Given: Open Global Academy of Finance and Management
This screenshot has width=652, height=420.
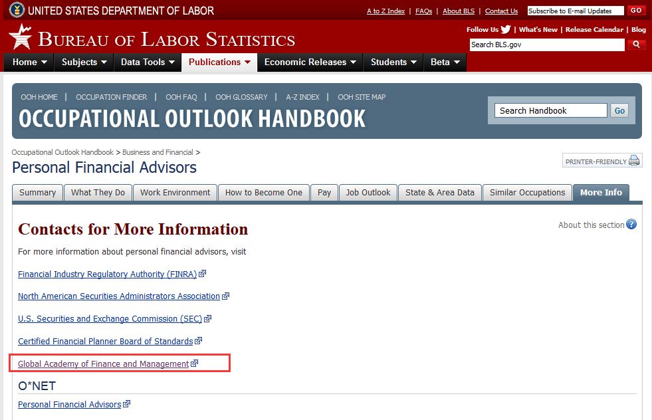Looking at the screenshot, I should point(104,364).
